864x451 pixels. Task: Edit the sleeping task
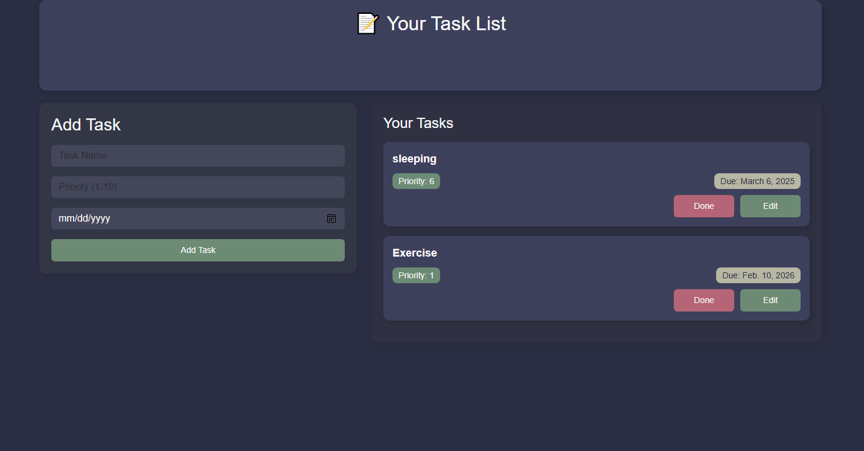pyautogui.click(x=770, y=206)
